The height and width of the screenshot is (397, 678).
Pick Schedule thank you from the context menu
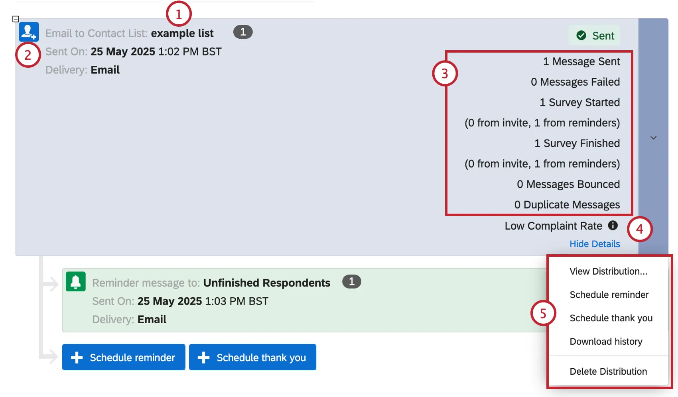click(x=611, y=318)
